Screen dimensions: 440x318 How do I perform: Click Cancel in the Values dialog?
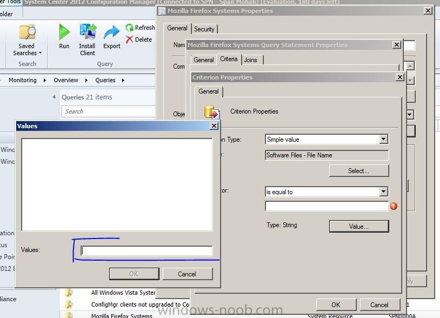click(x=187, y=274)
